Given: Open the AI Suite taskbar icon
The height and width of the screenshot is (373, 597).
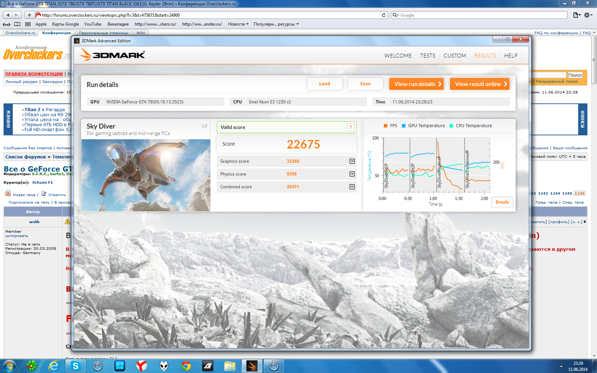Looking at the screenshot, I should point(208,366).
